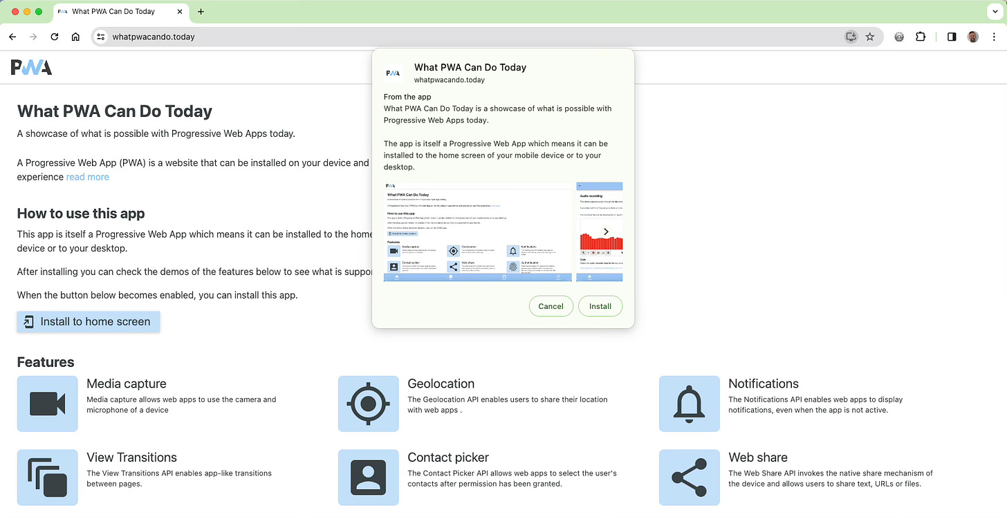Go back with browser back arrow
The height and width of the screenshot is (519, 1007).
(12, 37)
